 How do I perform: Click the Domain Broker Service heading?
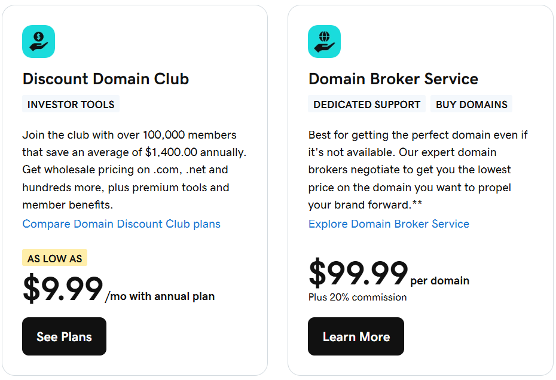(x=393, y=79)
